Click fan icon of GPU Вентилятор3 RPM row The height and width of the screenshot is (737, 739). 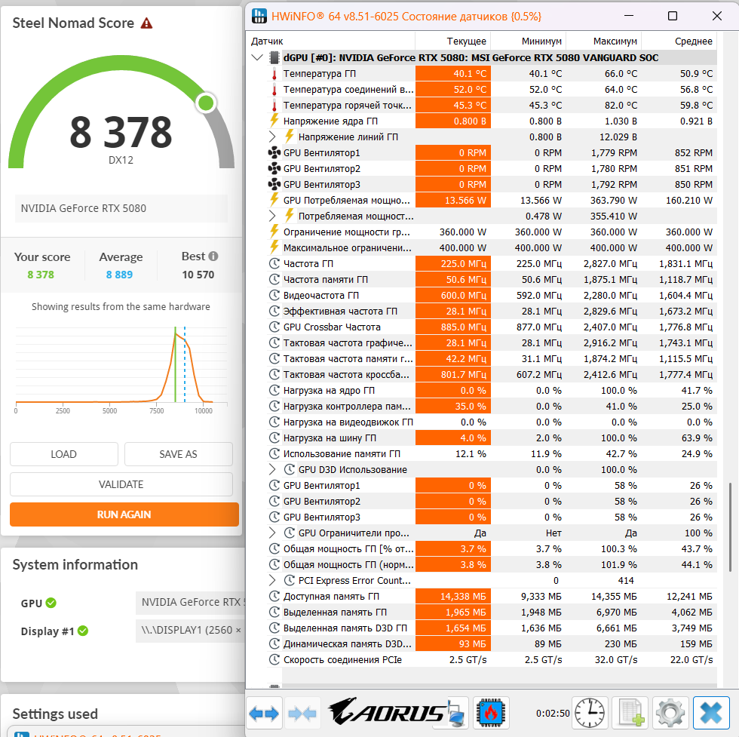(x=274, y=184)
